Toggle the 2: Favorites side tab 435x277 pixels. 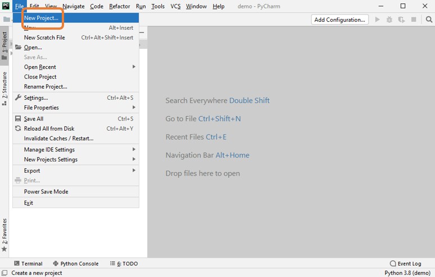tap(4, 234)
